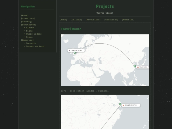Open the second Shanghai route map image
The height and width of the screenshot is (129, 172).
tap(105, 112)
